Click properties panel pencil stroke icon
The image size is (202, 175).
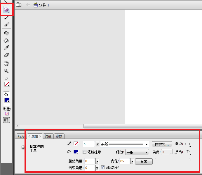click(69, 143)
